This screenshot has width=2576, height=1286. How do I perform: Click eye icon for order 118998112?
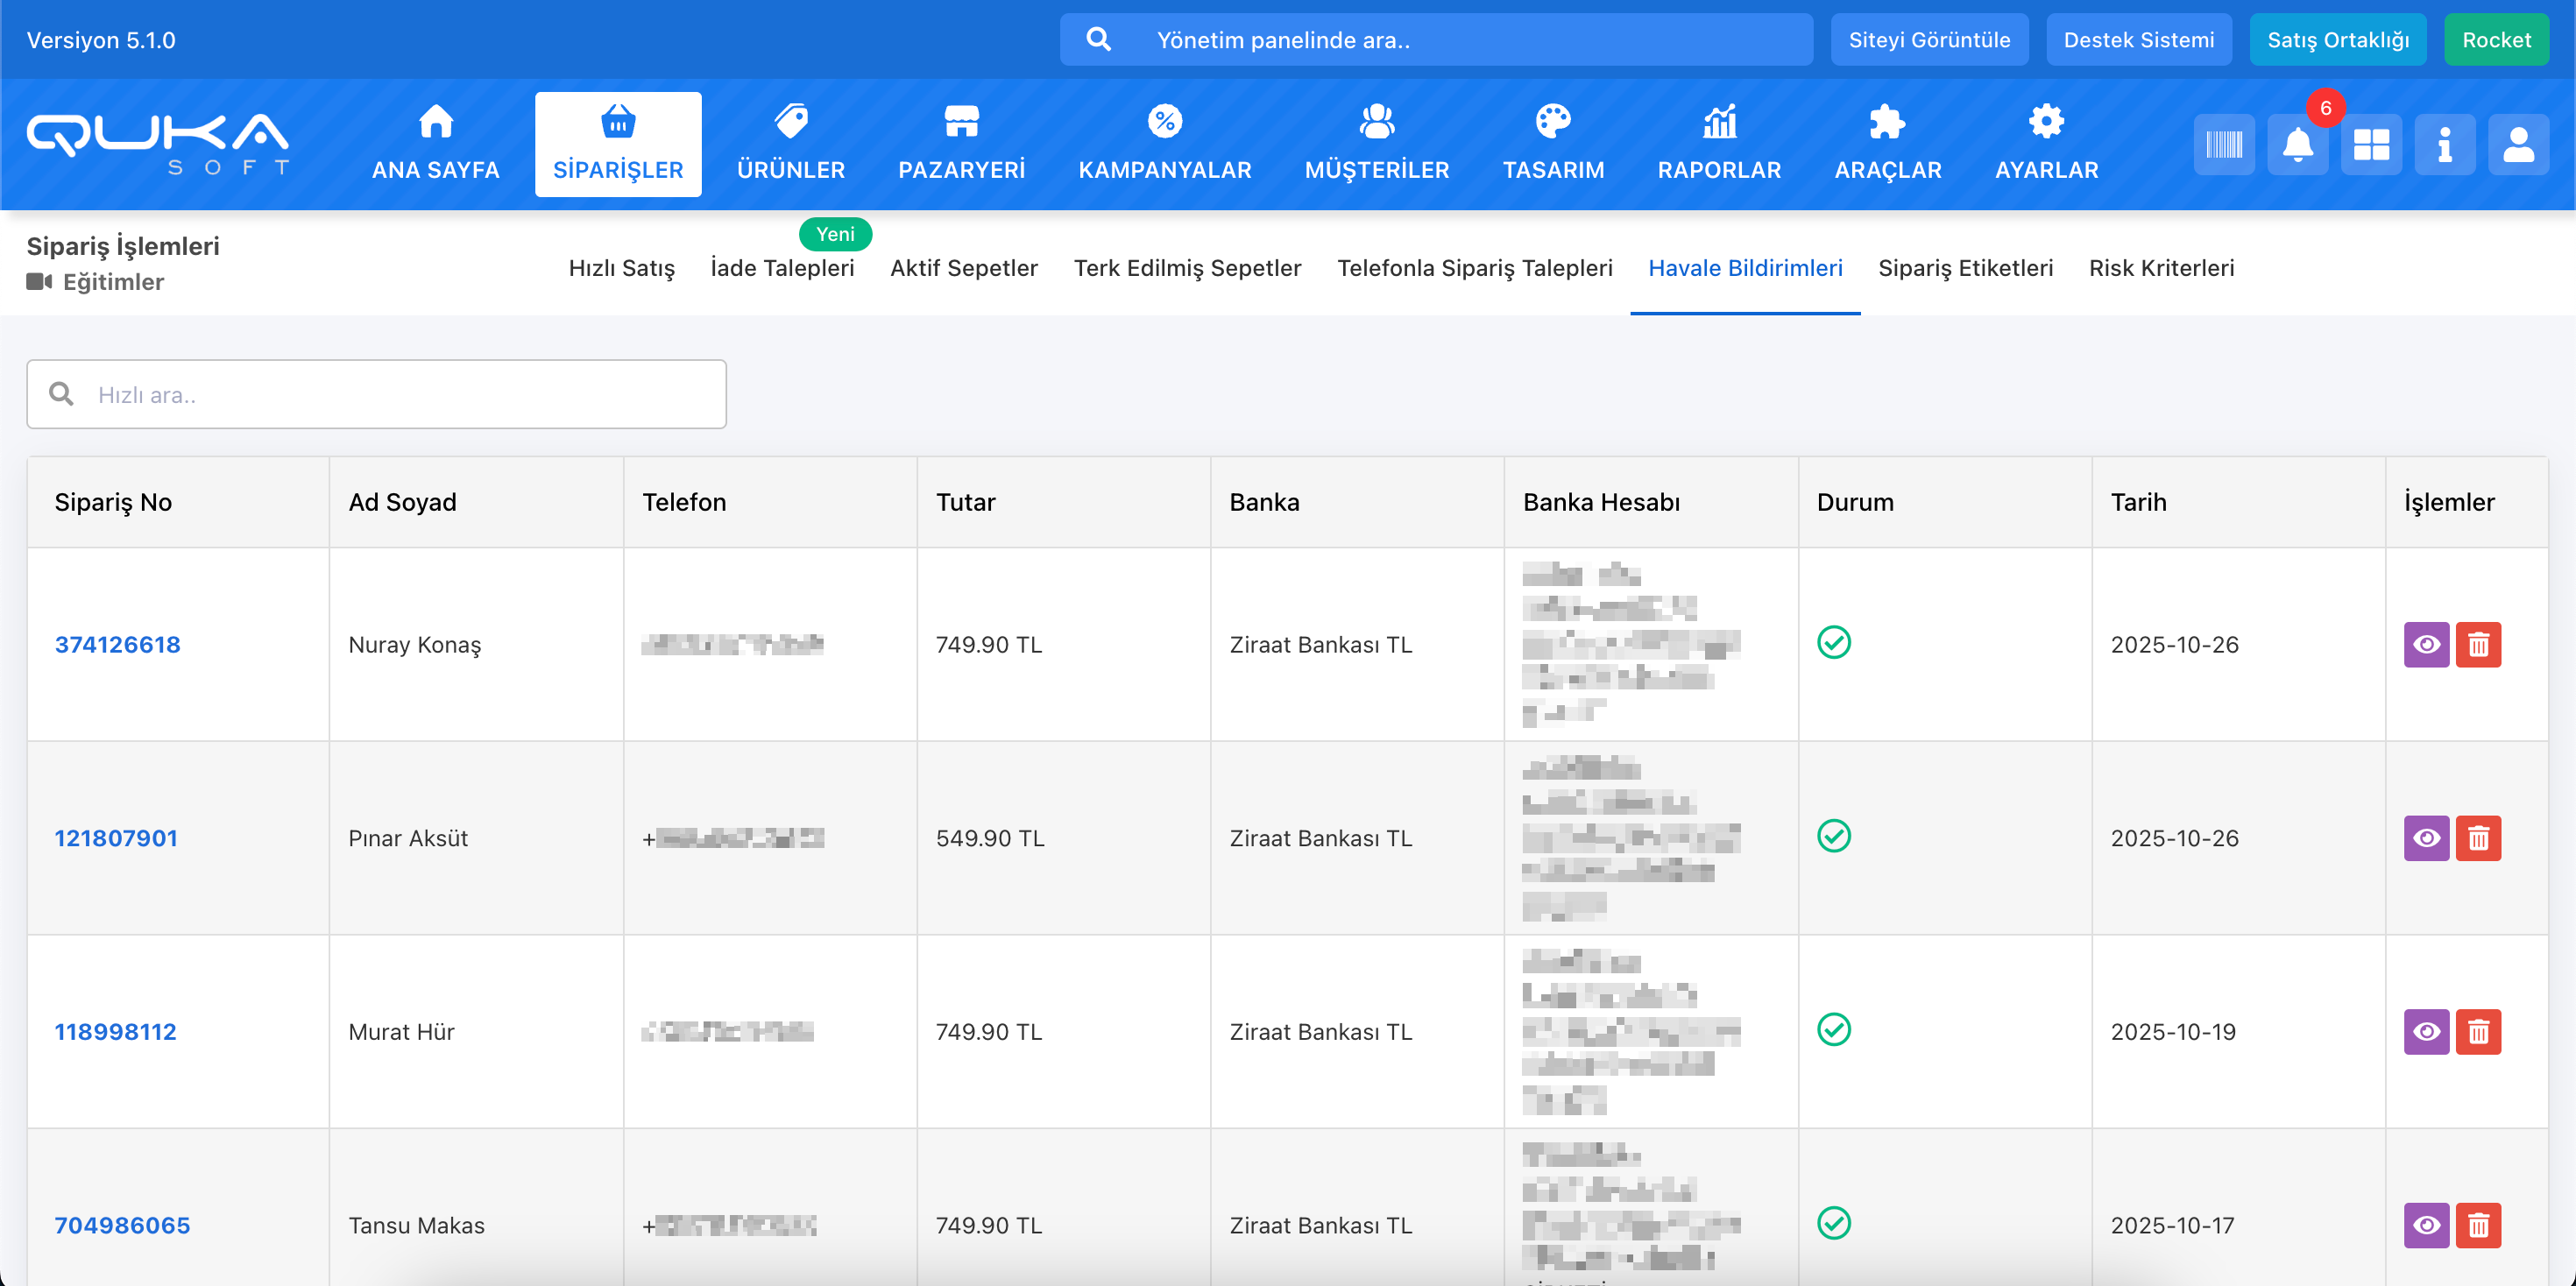coord(2426,1032)
